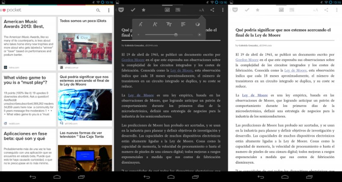Image resolution: width=342 pixels, height=182 pixels.
Task: Go back via Pocket icon in dark reader
Action: [x=121, y=10]
